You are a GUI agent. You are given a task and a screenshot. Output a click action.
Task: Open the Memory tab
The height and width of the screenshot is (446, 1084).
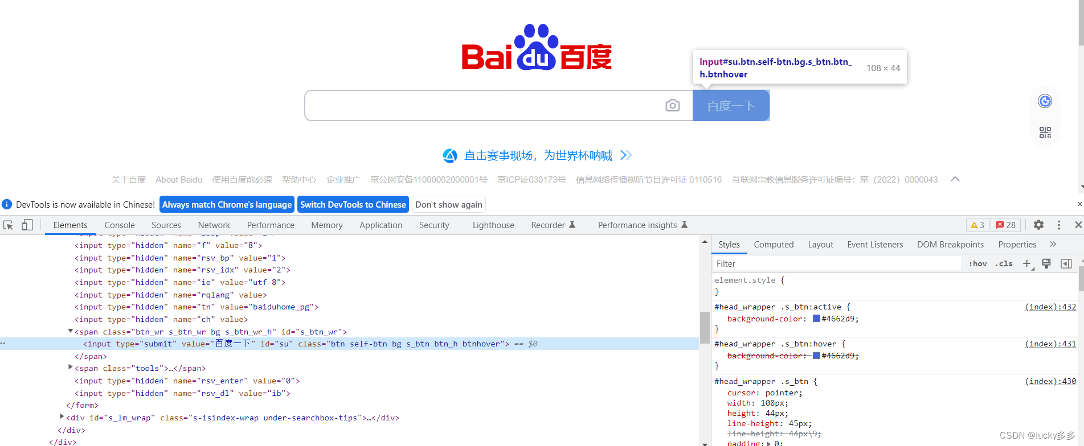click(327, 225)
